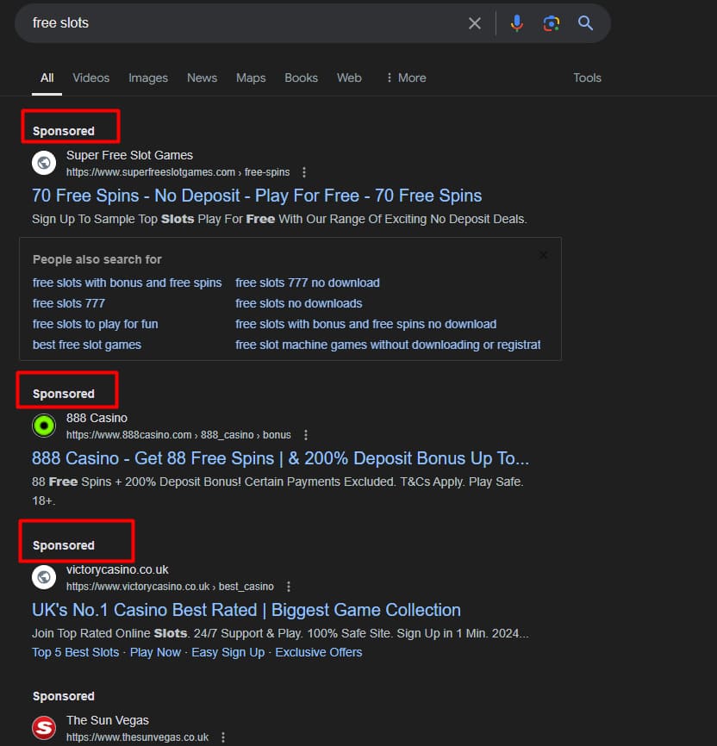Click the victorycasino.co.uk site name
The width and height of the screenshot is (717, 746).
(x=117, y=569)
